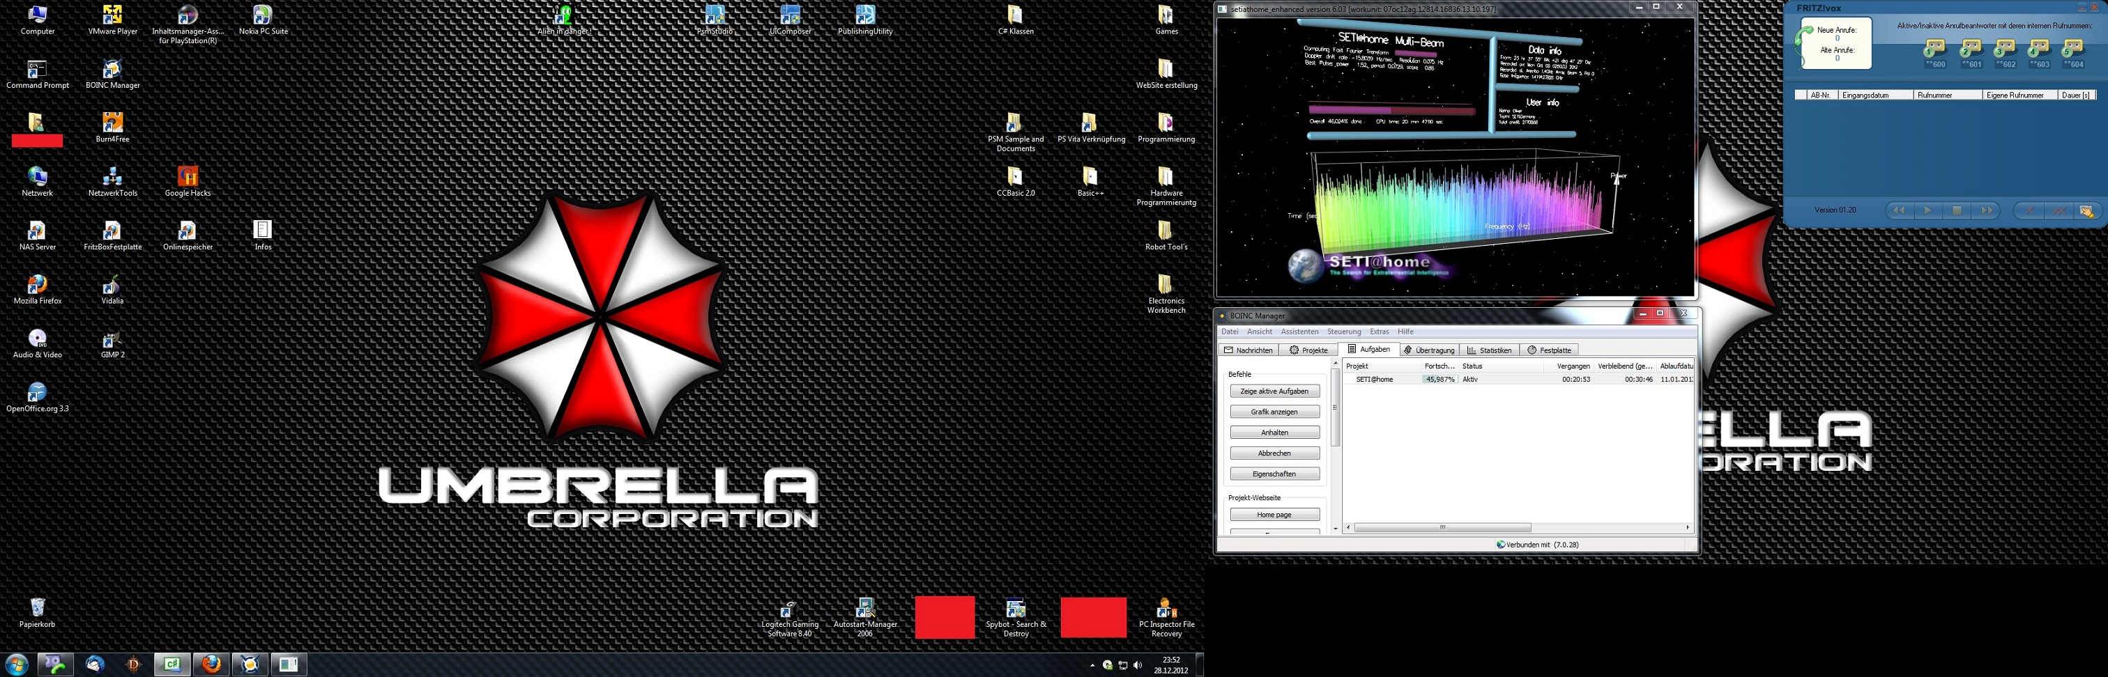The height and width of the screenshot is (677, 2108).
Task: Open the UIComposer desktop icon
Action: pos(790,20)
